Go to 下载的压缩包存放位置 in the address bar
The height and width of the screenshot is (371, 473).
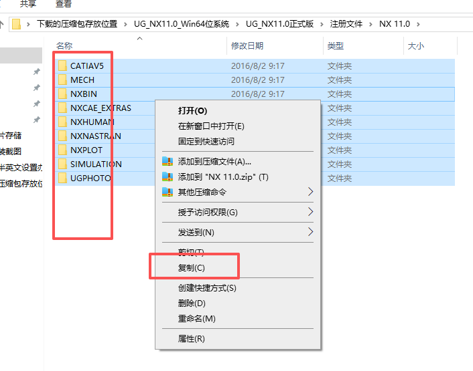pos(77,24)
